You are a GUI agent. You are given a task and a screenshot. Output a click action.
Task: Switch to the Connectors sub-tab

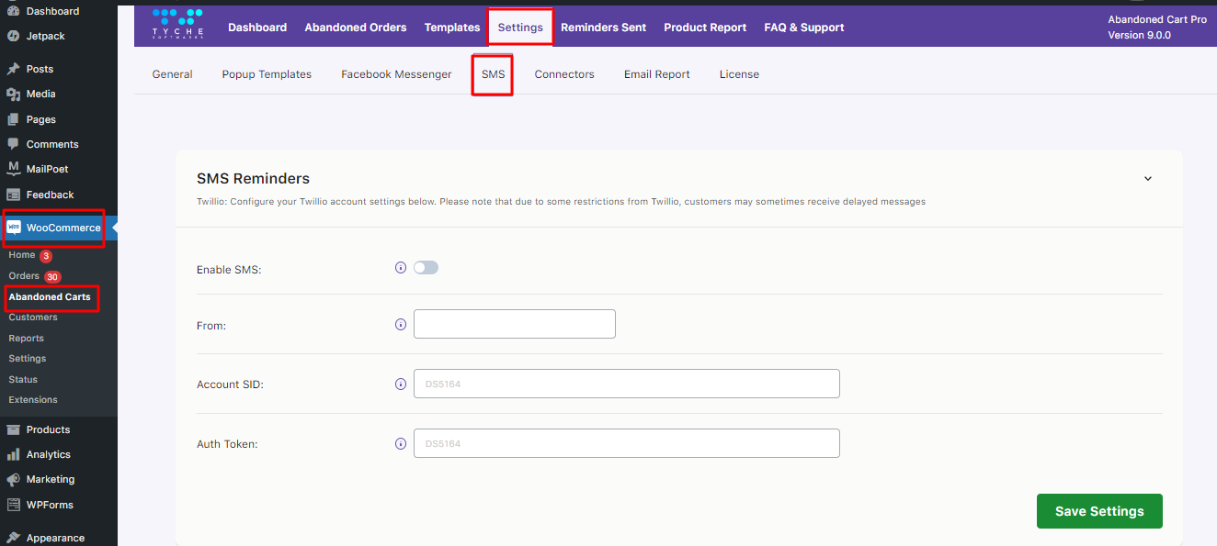564,74
